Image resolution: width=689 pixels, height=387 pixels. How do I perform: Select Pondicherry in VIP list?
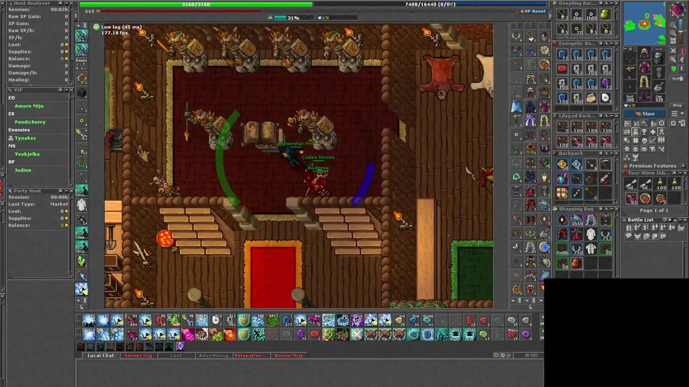30,122
